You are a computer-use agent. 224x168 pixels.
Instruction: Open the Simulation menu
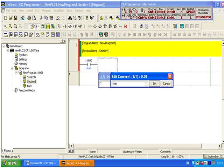(x=59, y=11)
